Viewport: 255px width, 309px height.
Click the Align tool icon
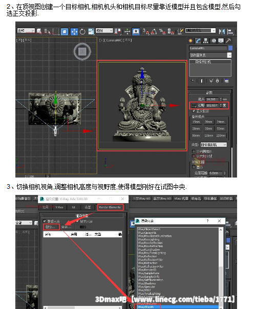pos(230,32)
